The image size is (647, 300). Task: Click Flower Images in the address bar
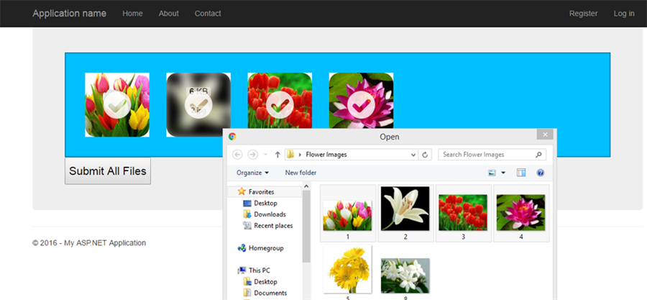click(326, 155)
